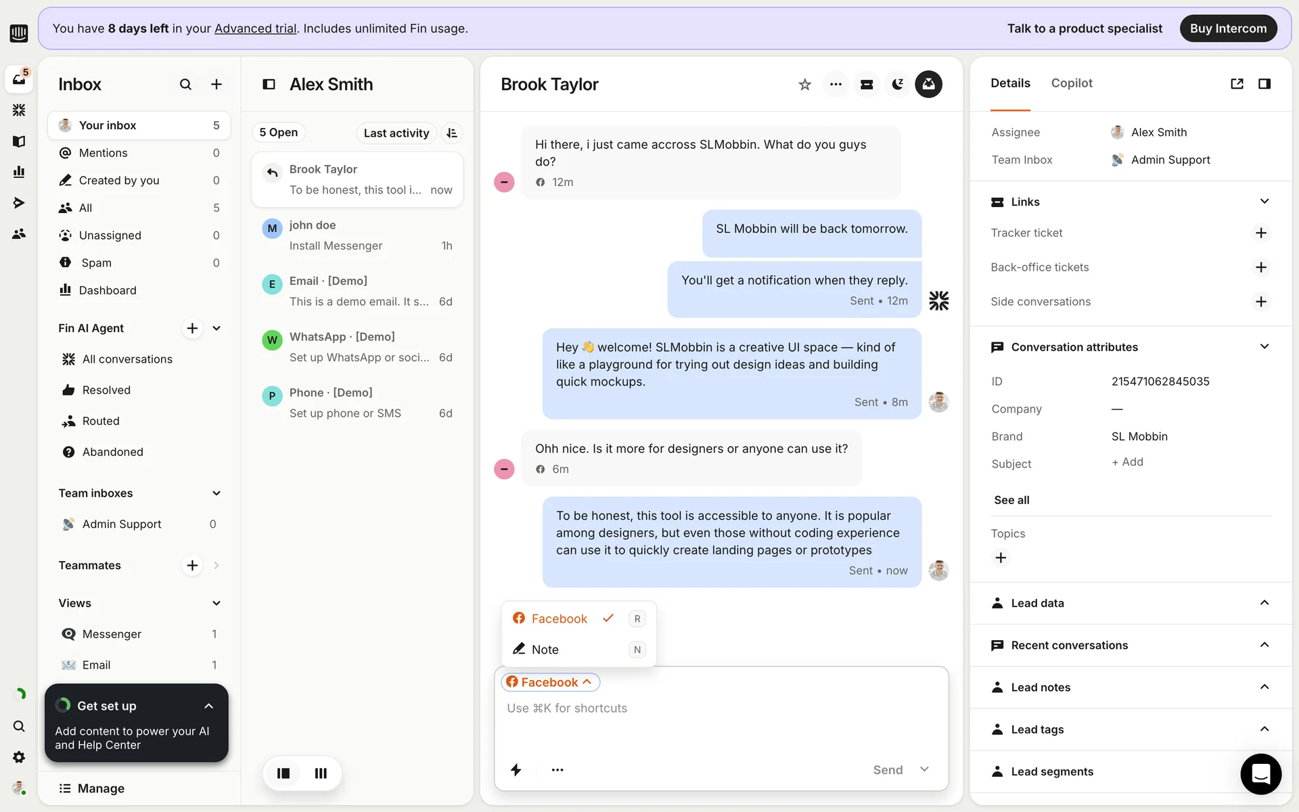Click the close conversation inbox icon

(x=928, y=85)
